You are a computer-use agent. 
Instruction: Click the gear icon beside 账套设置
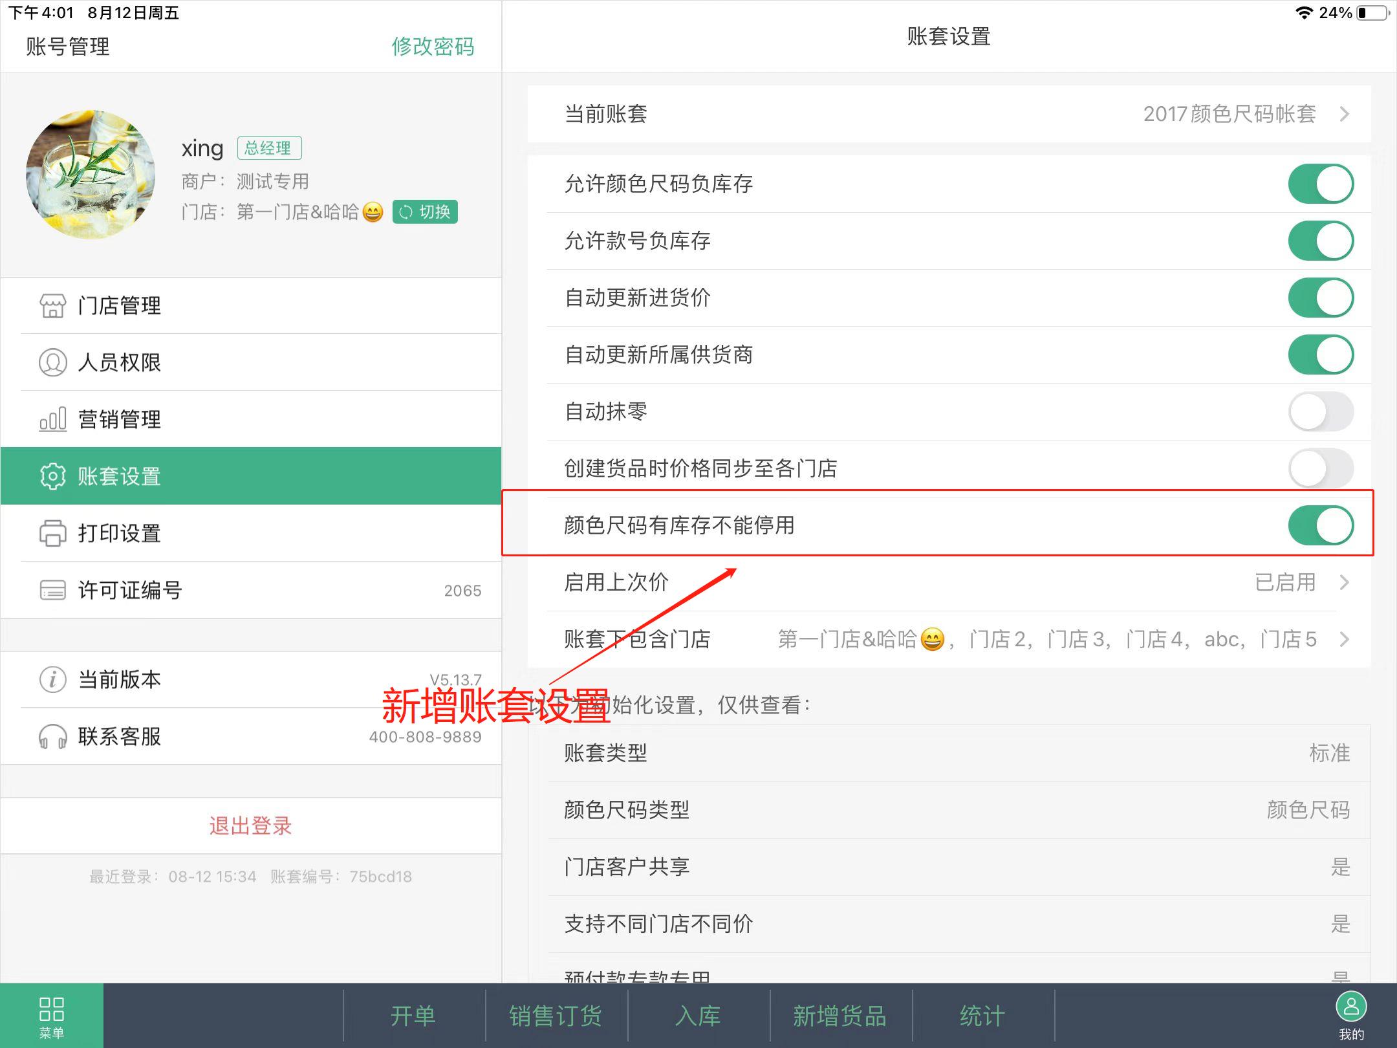tap(52, 476)
